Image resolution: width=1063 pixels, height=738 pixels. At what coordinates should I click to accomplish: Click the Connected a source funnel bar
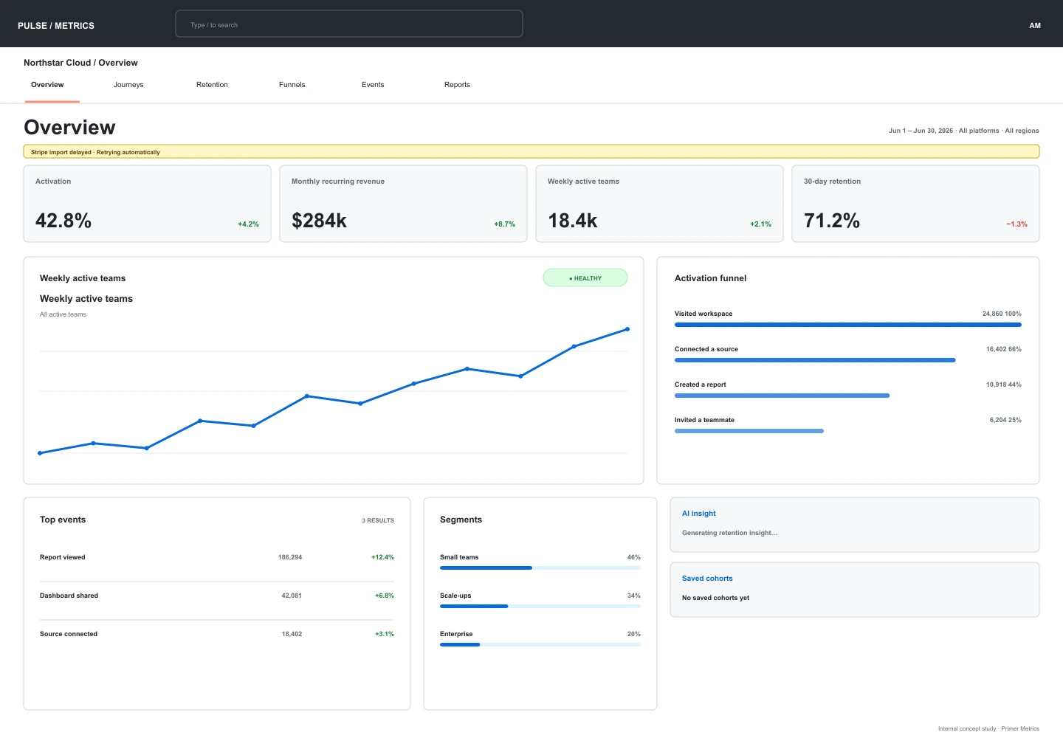815,360
